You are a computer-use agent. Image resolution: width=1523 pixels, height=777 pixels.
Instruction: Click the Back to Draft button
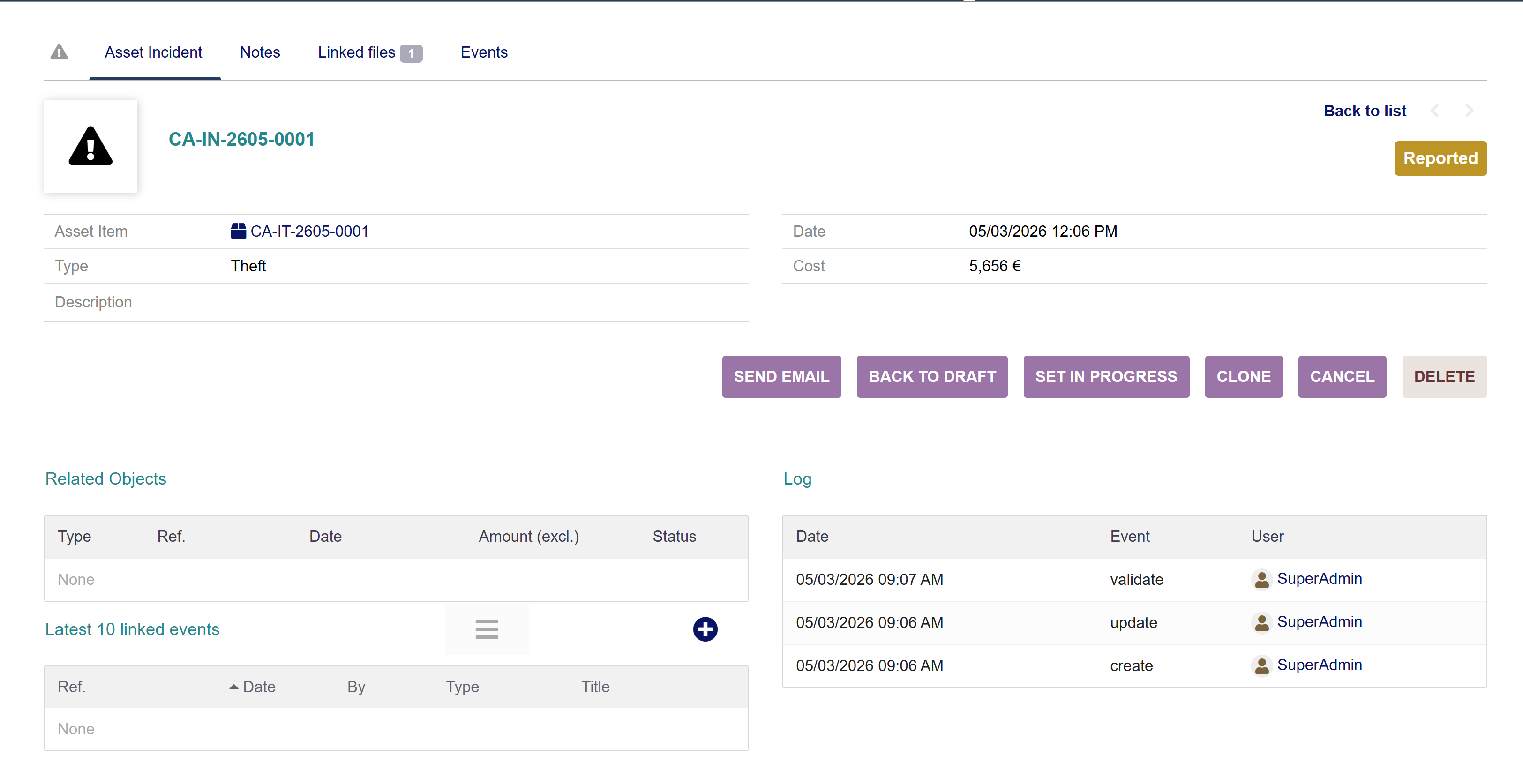(x=932, y=376)
